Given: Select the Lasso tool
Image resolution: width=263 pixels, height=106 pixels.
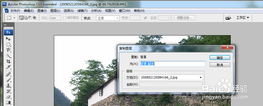Looking at the screenshot, I should tap(8, 50).
